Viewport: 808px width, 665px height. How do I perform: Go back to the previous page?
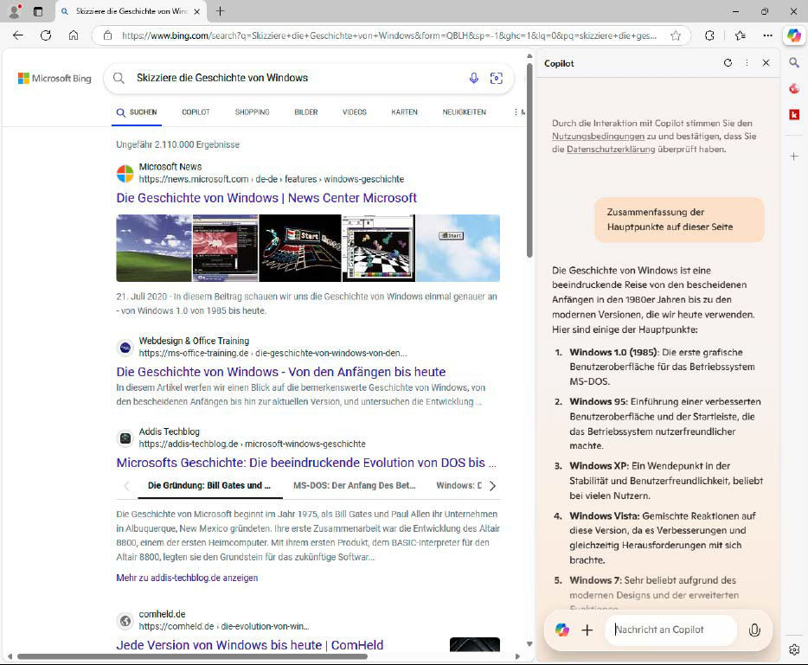coord(17,35)
